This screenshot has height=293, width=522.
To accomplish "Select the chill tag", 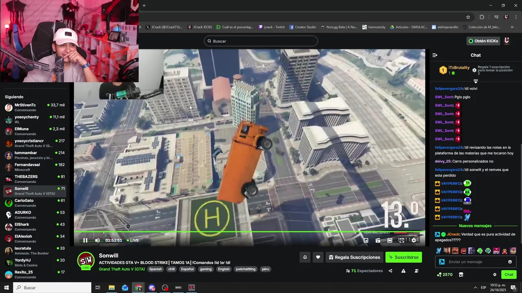I will [171, 269].
